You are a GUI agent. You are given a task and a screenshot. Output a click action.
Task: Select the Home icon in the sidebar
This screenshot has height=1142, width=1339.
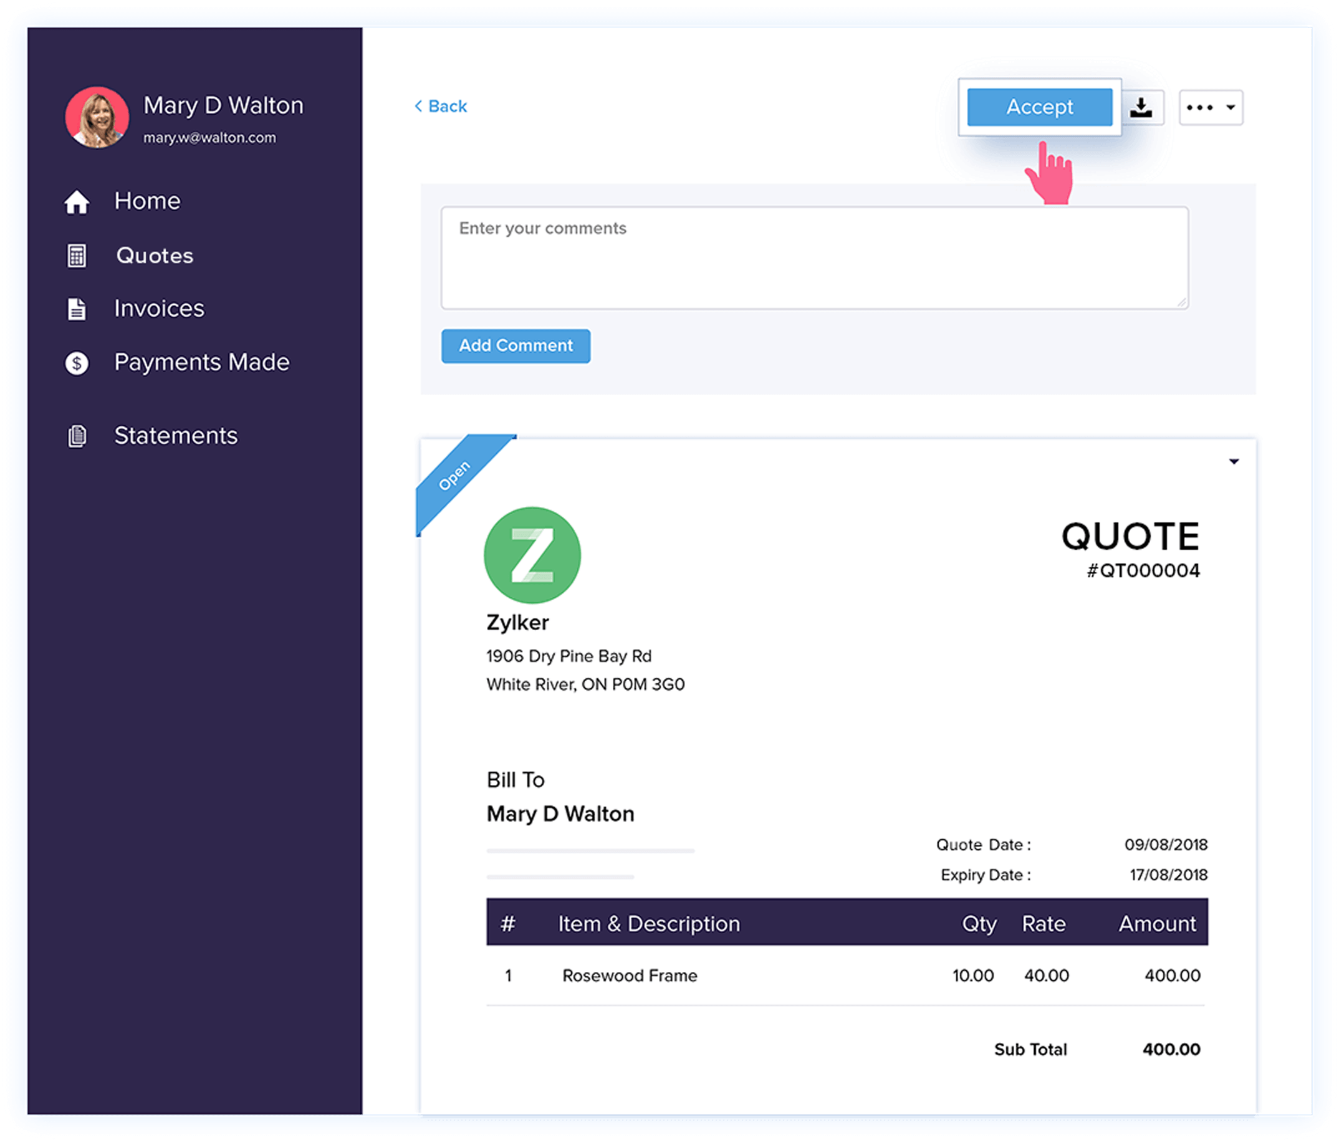[77, 203]
